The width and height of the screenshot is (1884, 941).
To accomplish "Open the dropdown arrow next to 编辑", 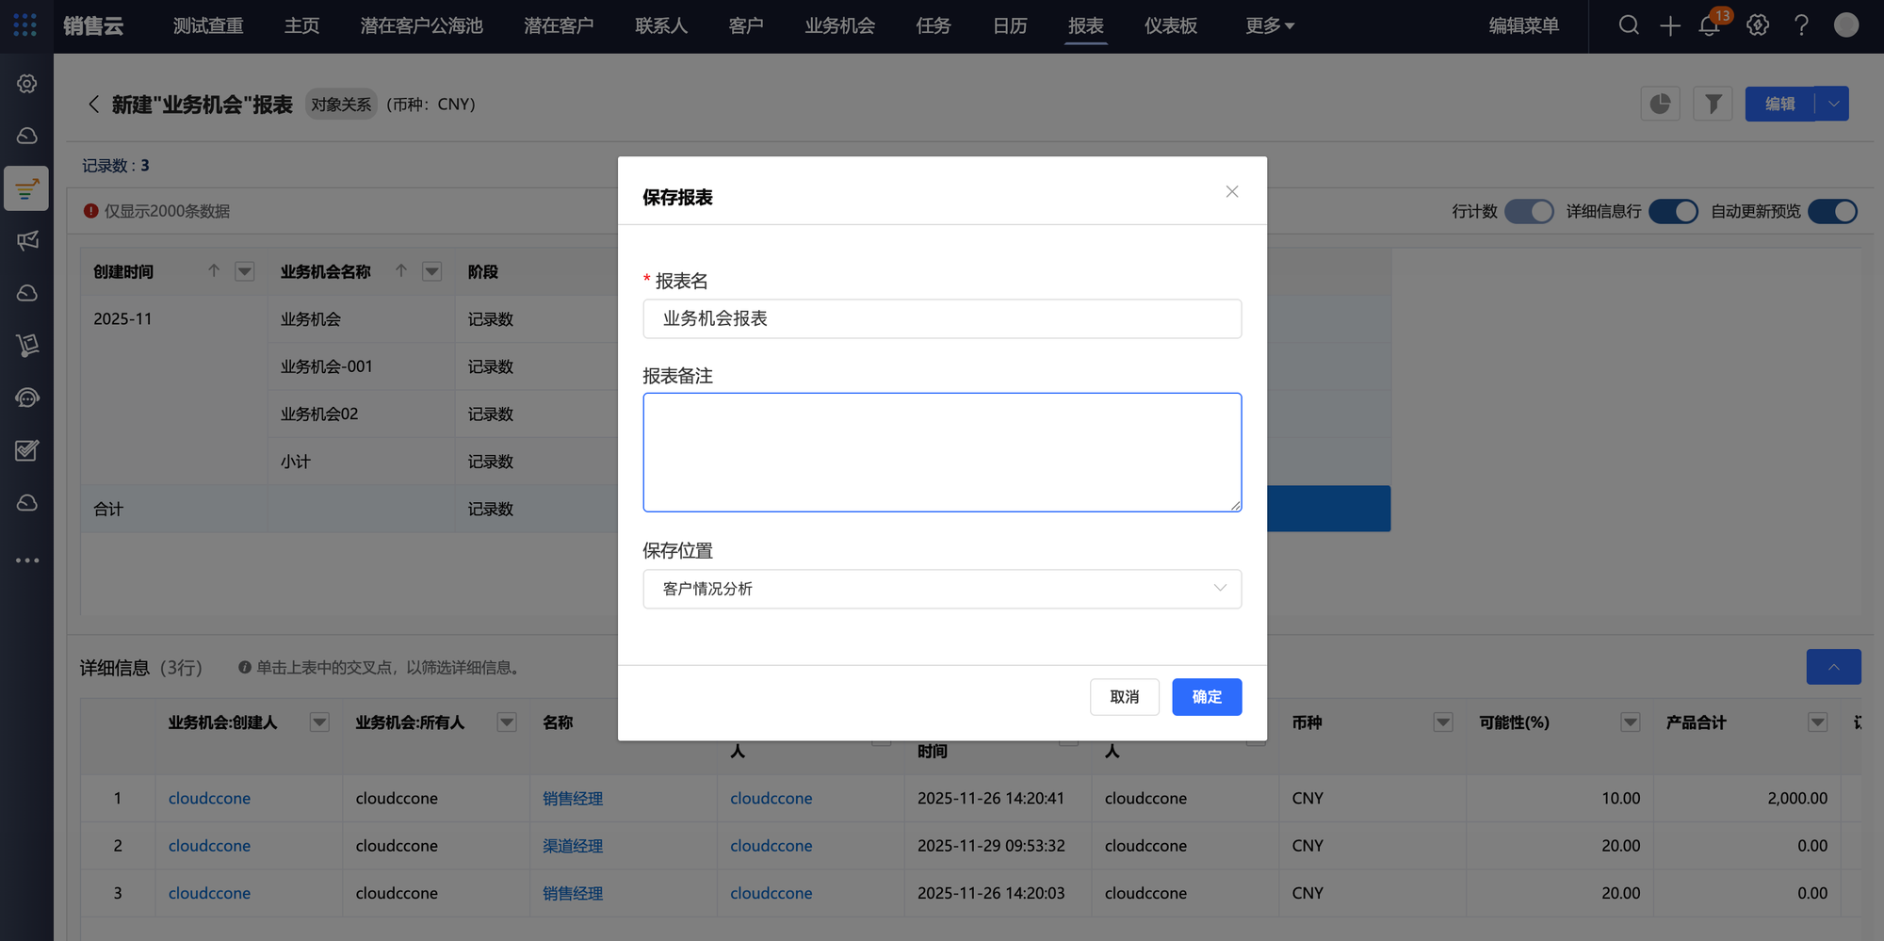I will tap(1833, 104).
